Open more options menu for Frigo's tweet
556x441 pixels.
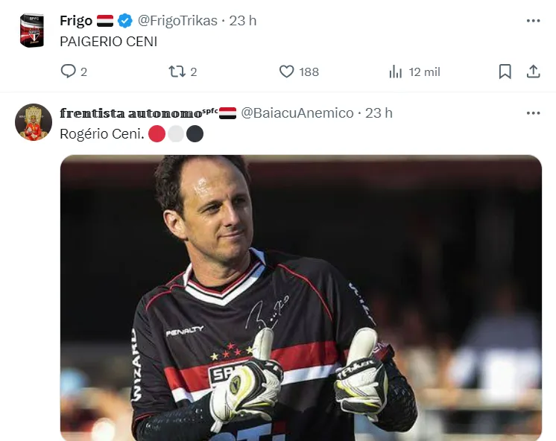click(x=534, y=21)
